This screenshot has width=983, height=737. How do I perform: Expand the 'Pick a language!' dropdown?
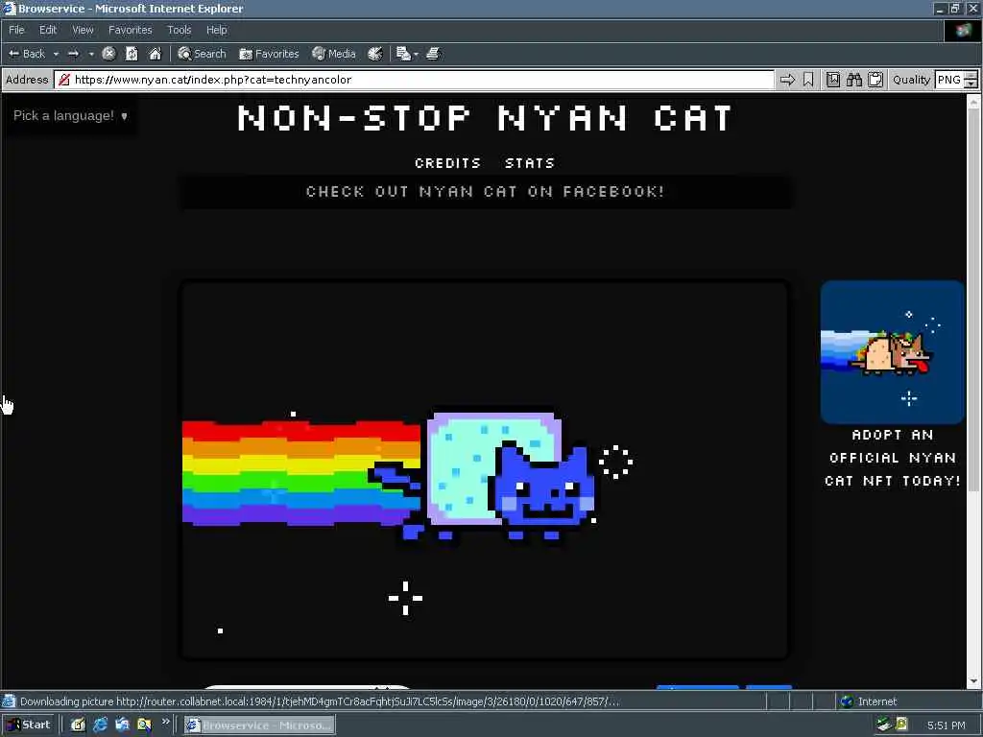(x=70, y=116)
